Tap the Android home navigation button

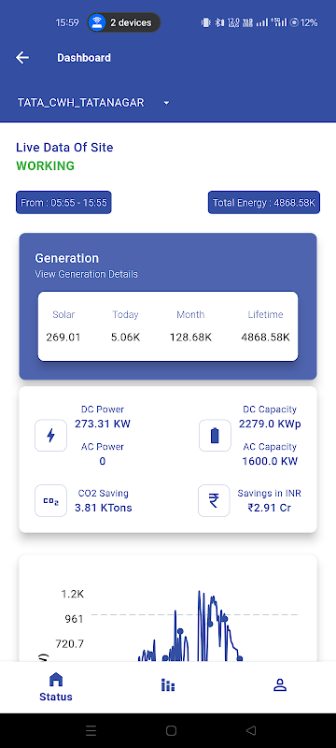pyautogui.click(x=172, y=730)
